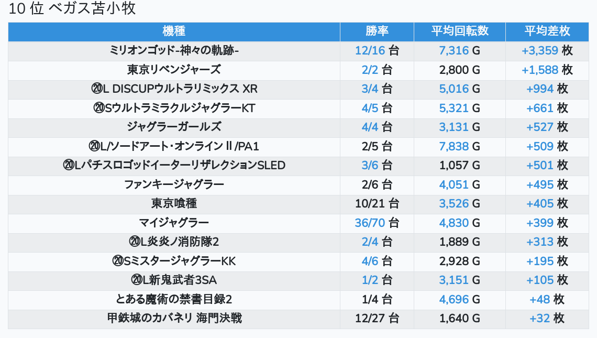This screenshot has width=597, height=338.
Task: Click L DISCUPウルトラリミックス XR entry
Action: click(174, 89)
